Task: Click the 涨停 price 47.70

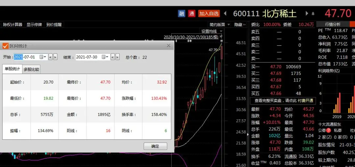Action: click(x=276, y=142)
